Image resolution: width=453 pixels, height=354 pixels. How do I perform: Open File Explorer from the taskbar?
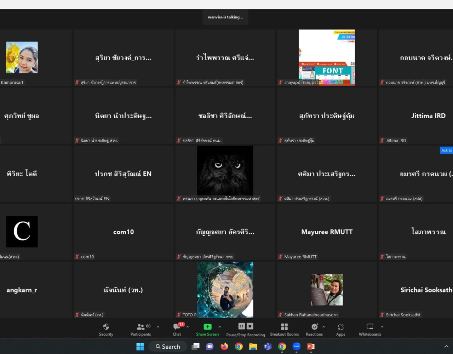(x=253, y=347)
